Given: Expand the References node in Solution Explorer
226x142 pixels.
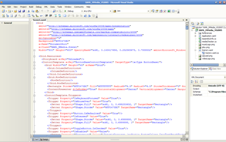Looking at the screenshot, I should point(195,33).
